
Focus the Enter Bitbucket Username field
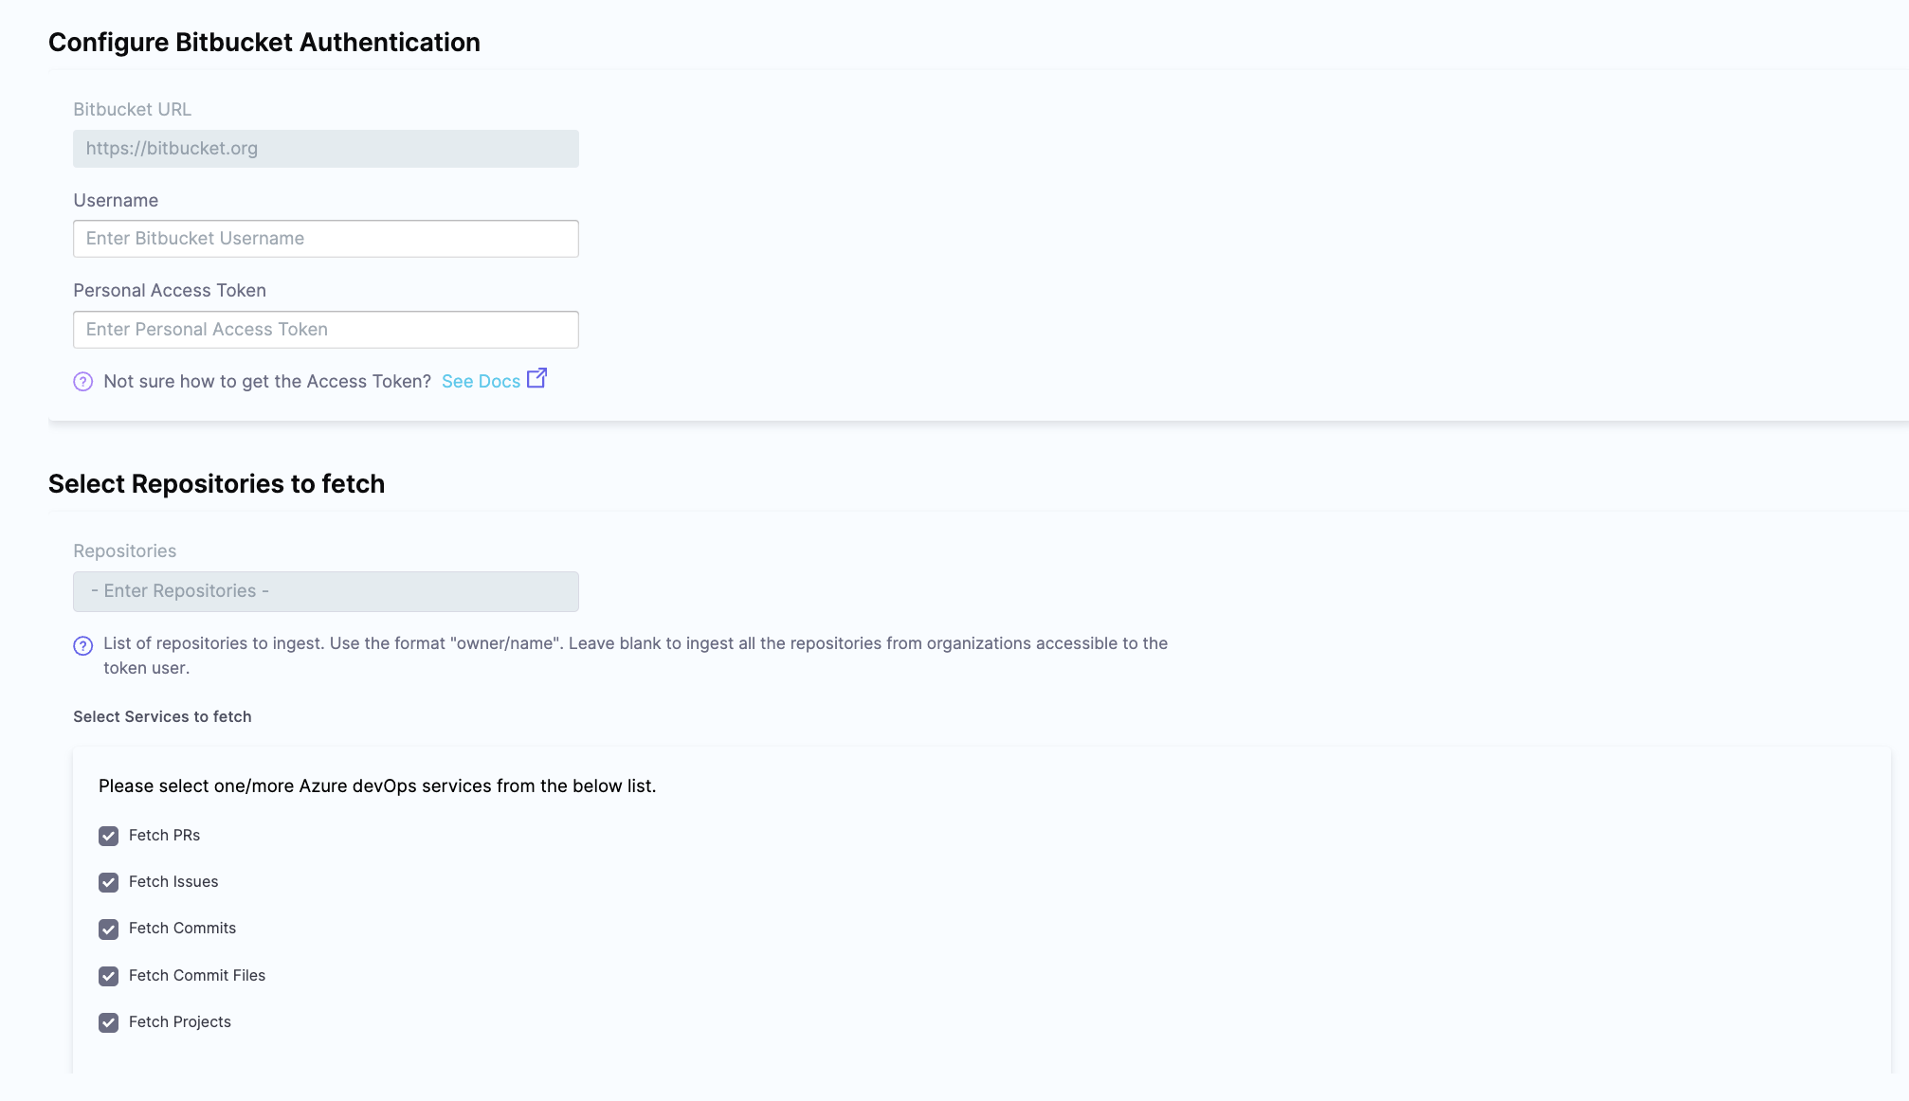[x=325, y=239]
